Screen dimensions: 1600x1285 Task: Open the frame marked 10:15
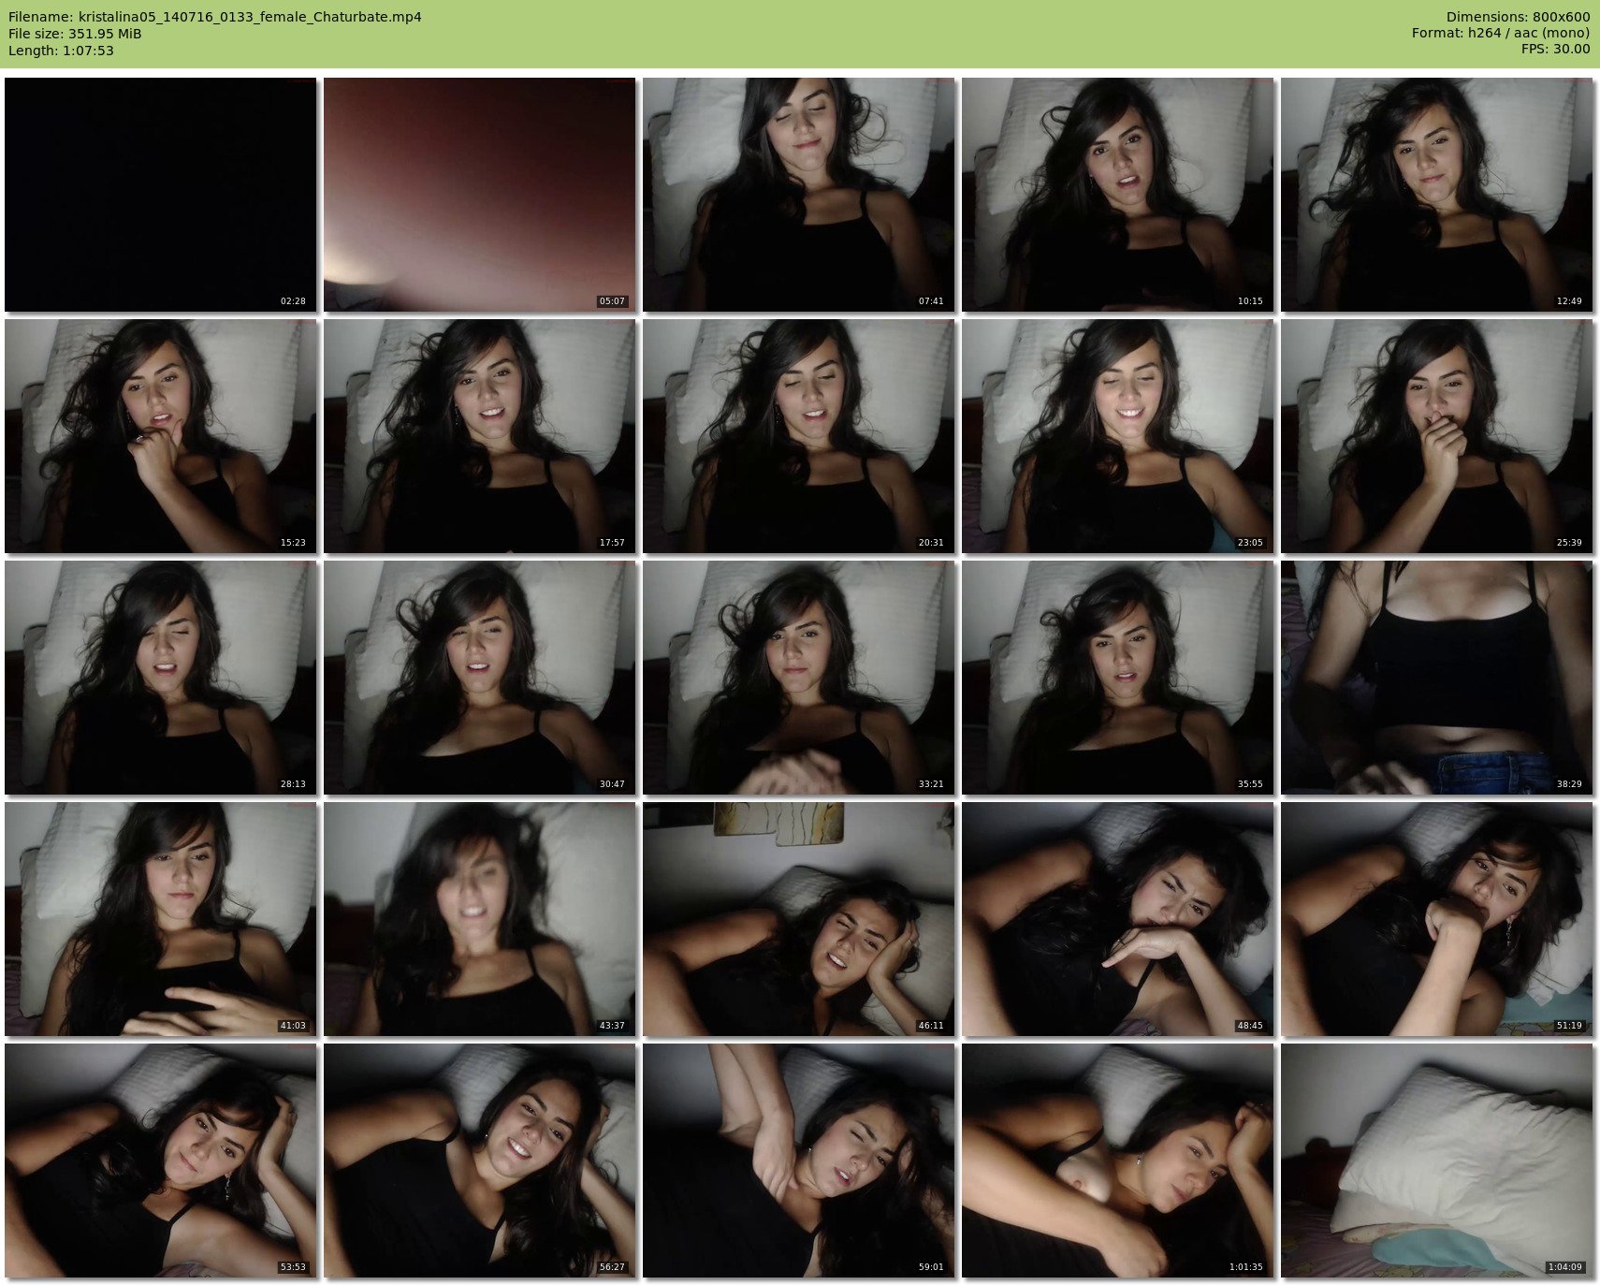coord(1118,195)
